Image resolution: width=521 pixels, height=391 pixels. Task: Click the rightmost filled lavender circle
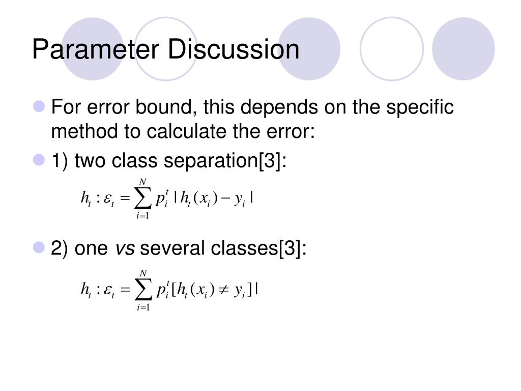pos(464,49)
